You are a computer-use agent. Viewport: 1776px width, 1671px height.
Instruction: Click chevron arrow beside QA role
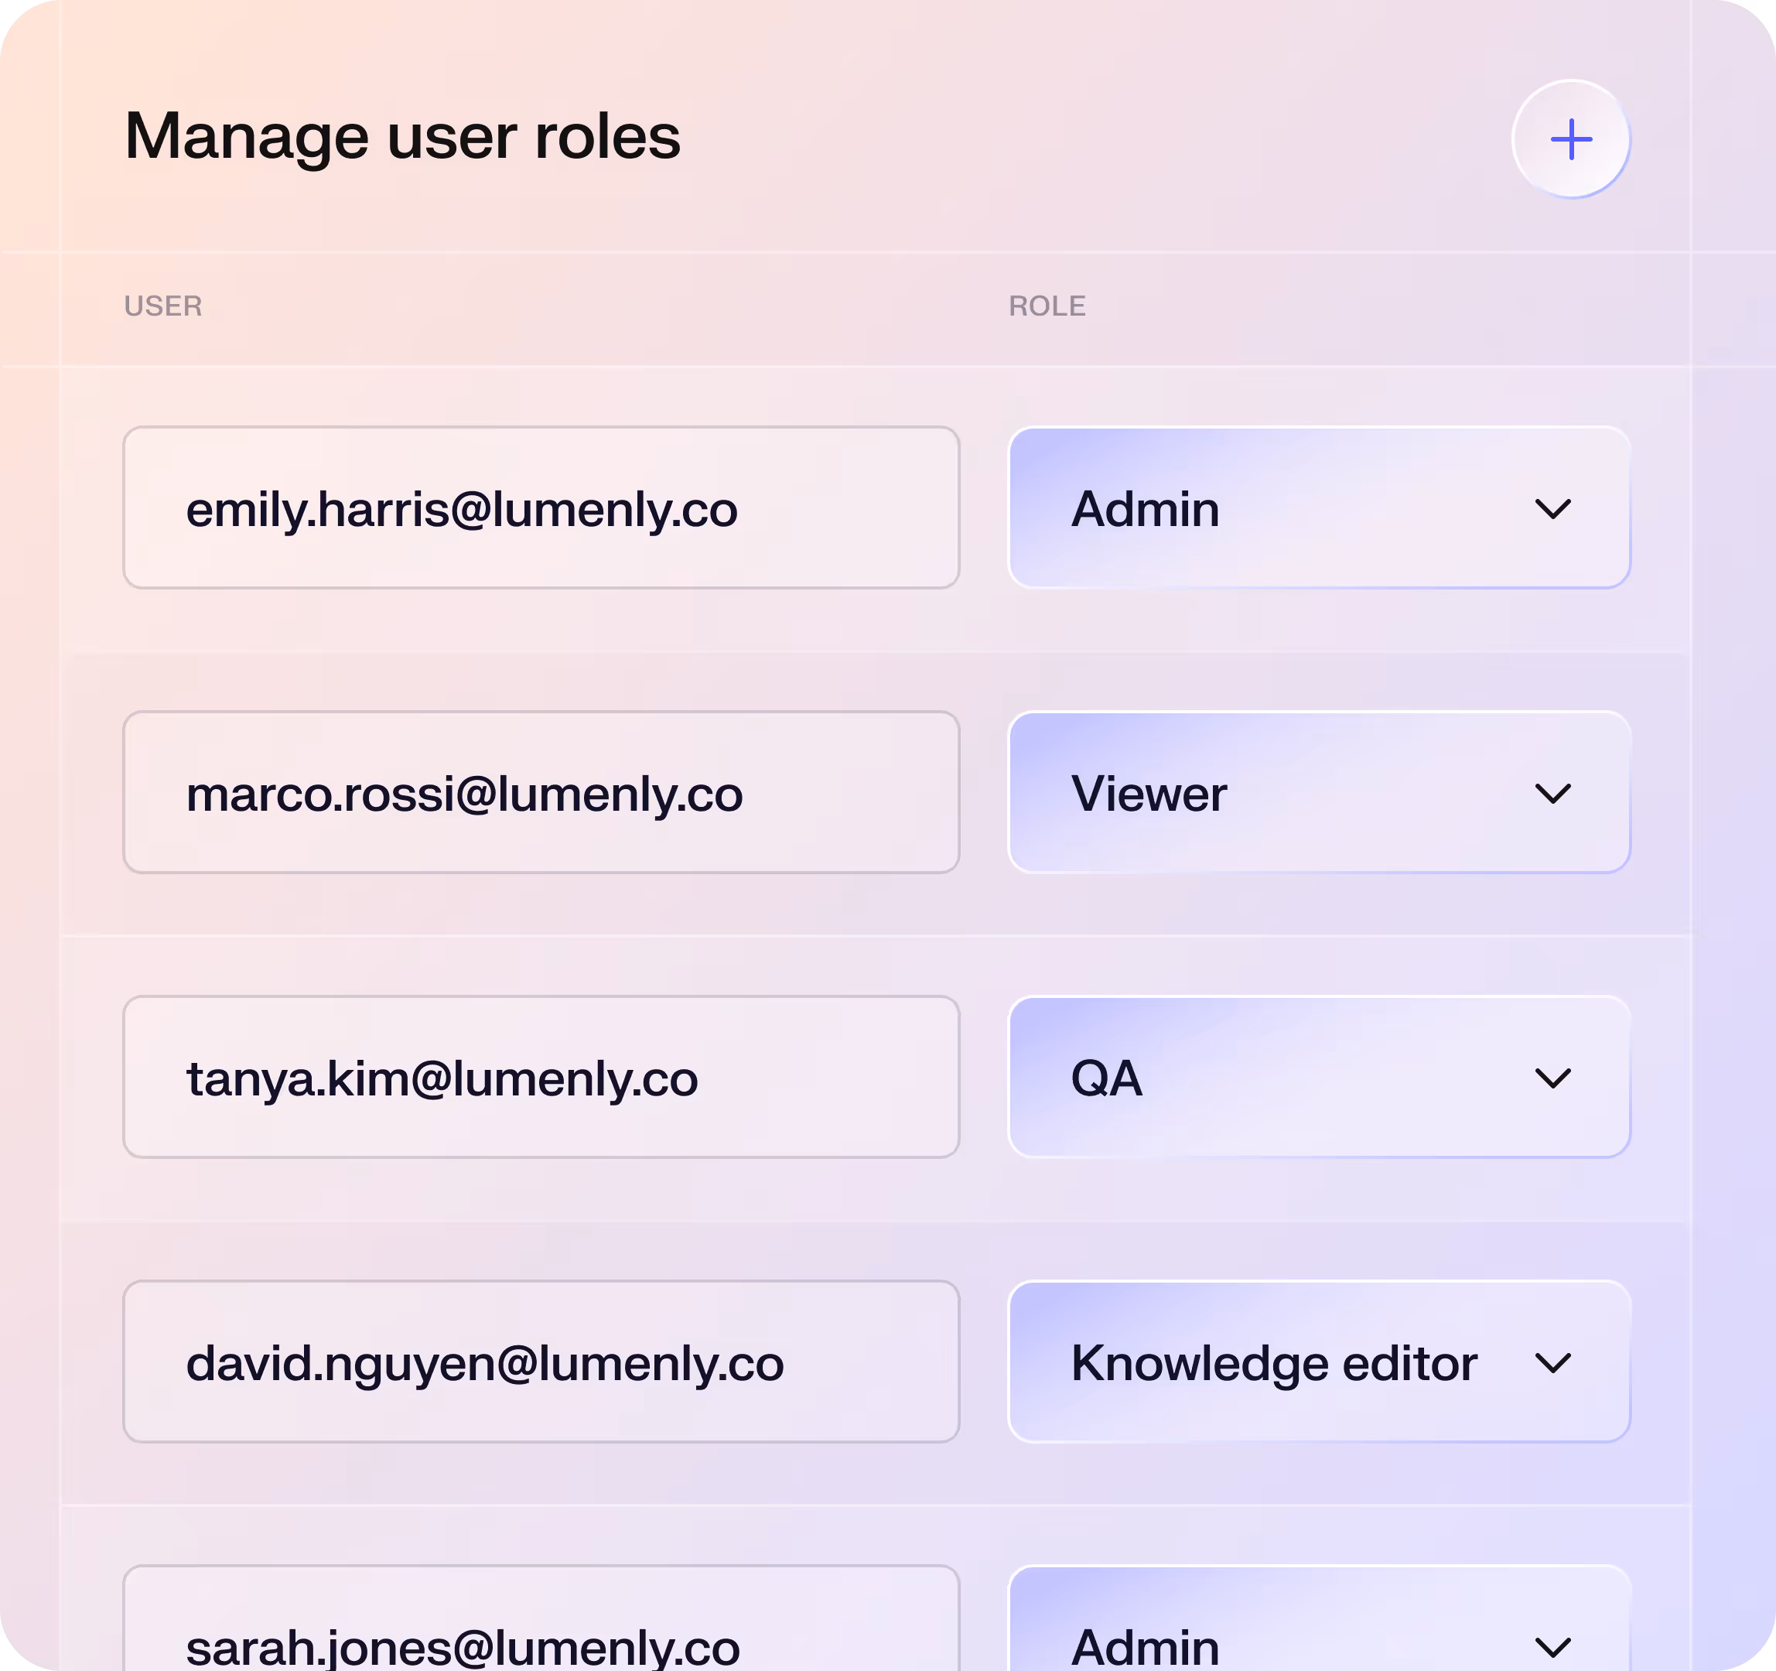click(1552, 1078)
